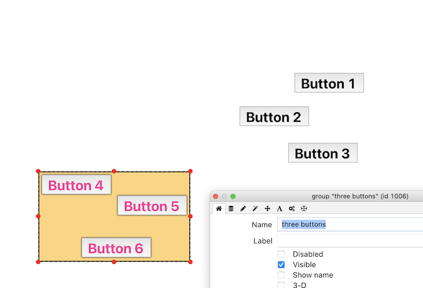Switch to the Custom Properties database icon
Image resolution: width=423 pixels, height=288 pixels.
(231, 208)
